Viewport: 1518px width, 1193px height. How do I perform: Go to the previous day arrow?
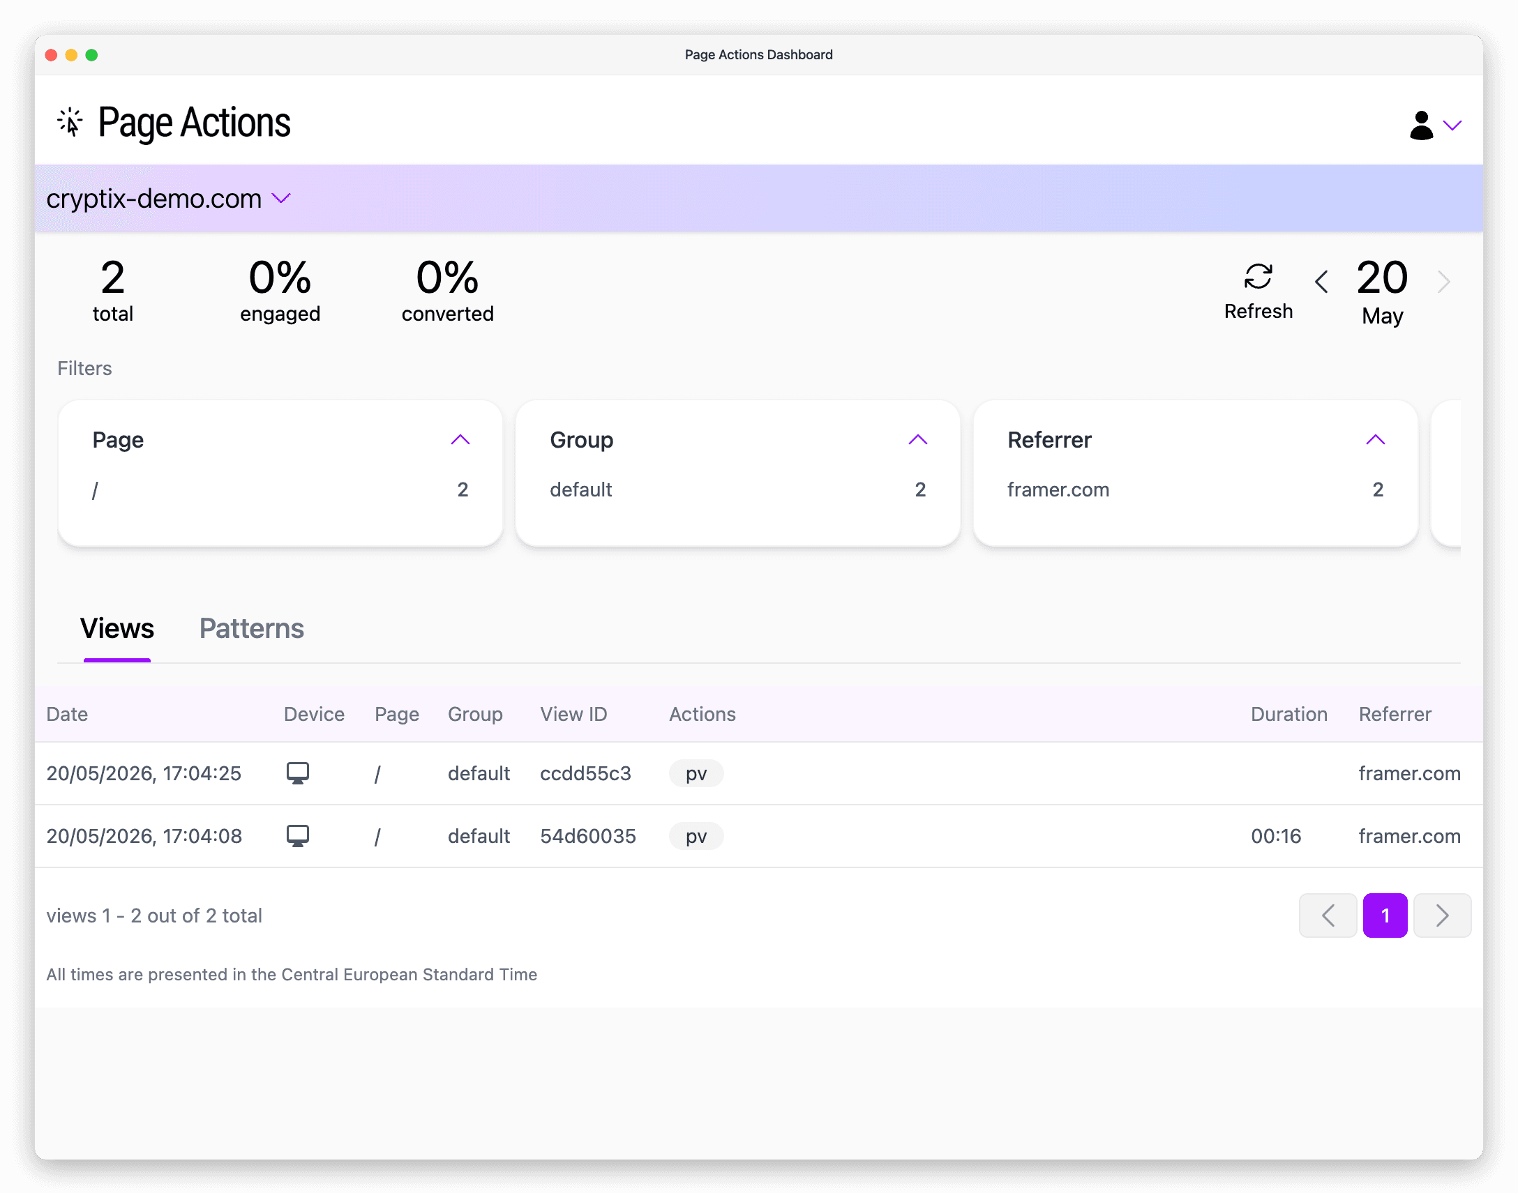tap(1321, 282)
